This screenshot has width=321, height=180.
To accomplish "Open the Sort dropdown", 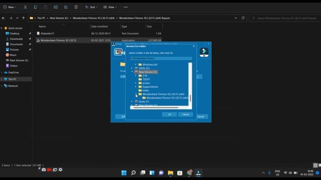I will [x=91, y=7].
